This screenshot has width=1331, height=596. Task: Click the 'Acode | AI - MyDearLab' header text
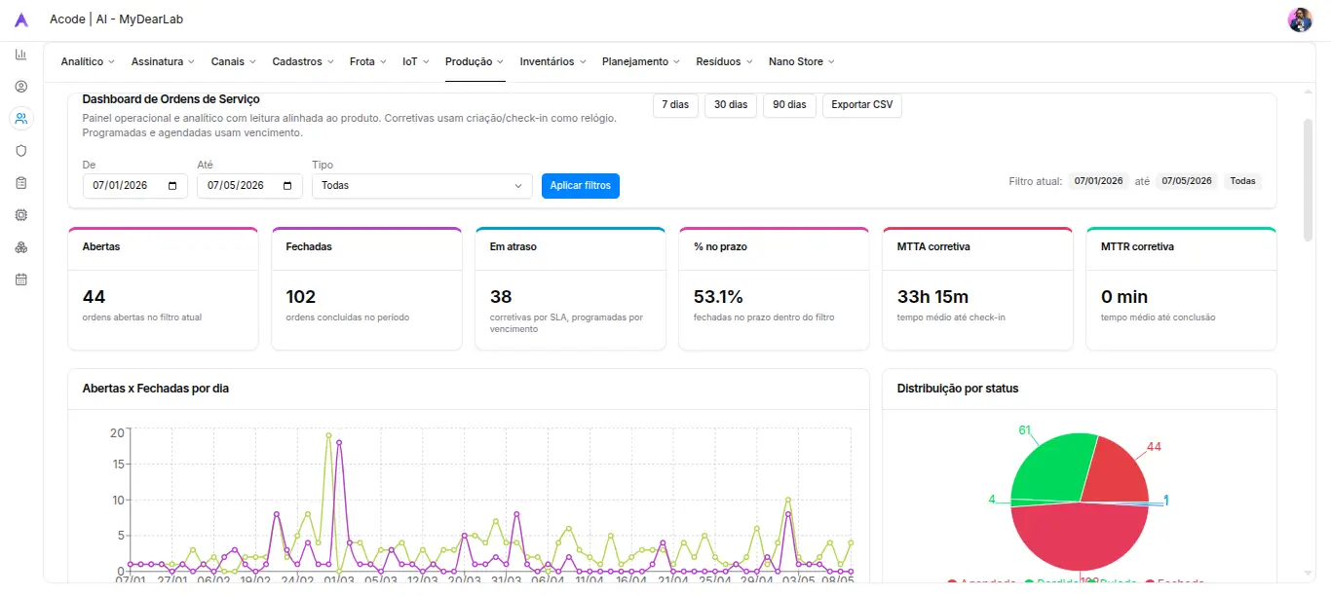tap(117, 19)
